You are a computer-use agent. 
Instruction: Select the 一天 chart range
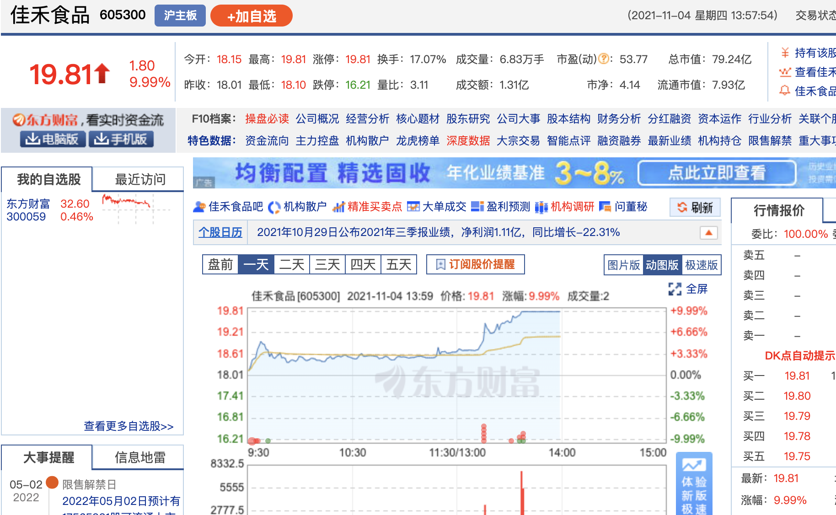point(256,264)
